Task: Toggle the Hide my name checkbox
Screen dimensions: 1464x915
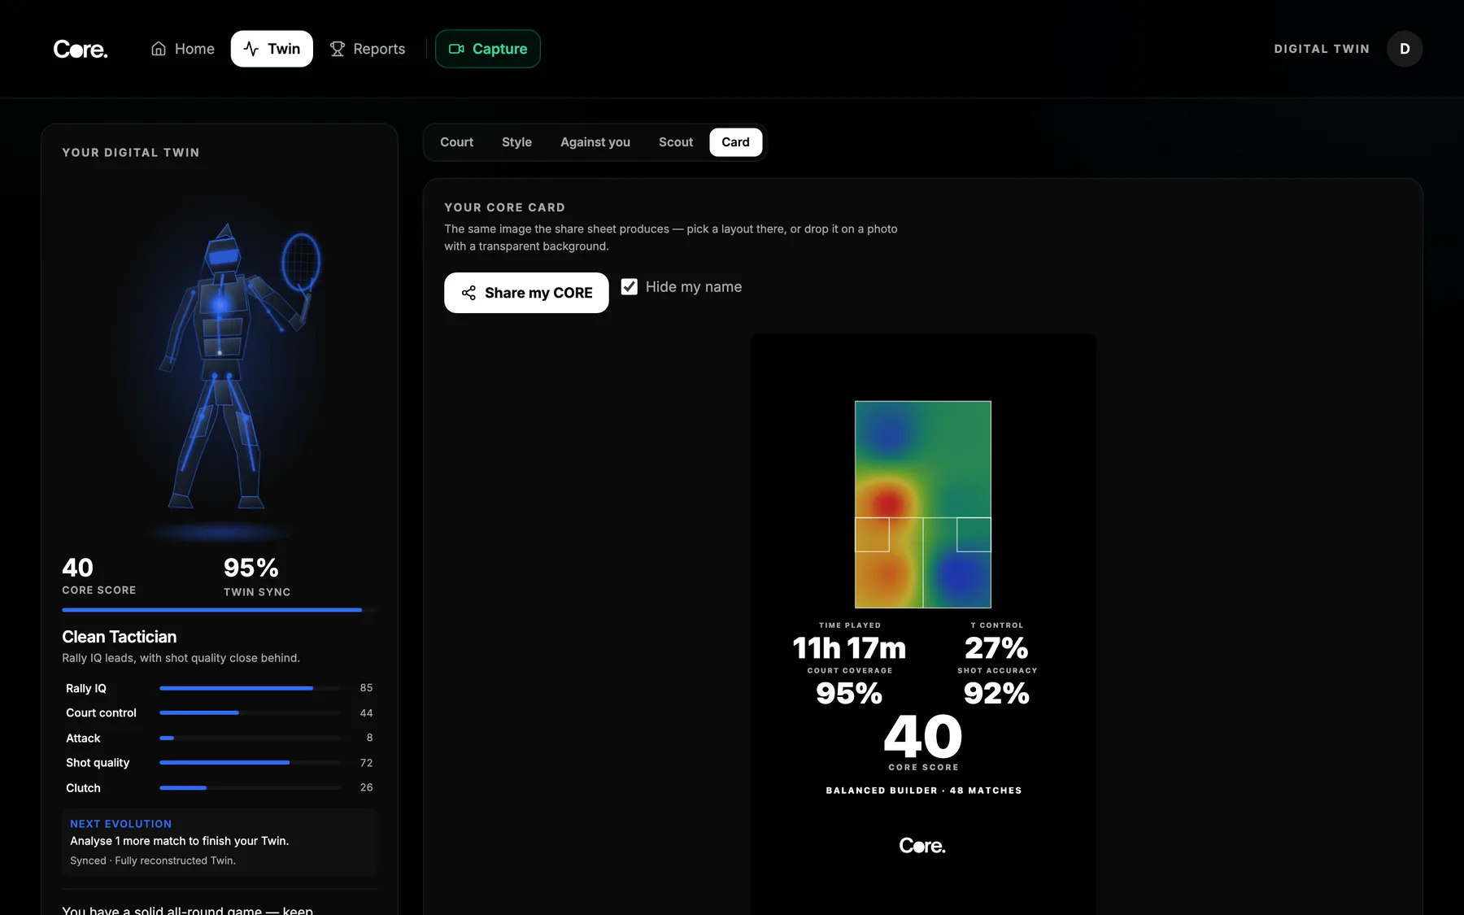Action: coord(629,286)
